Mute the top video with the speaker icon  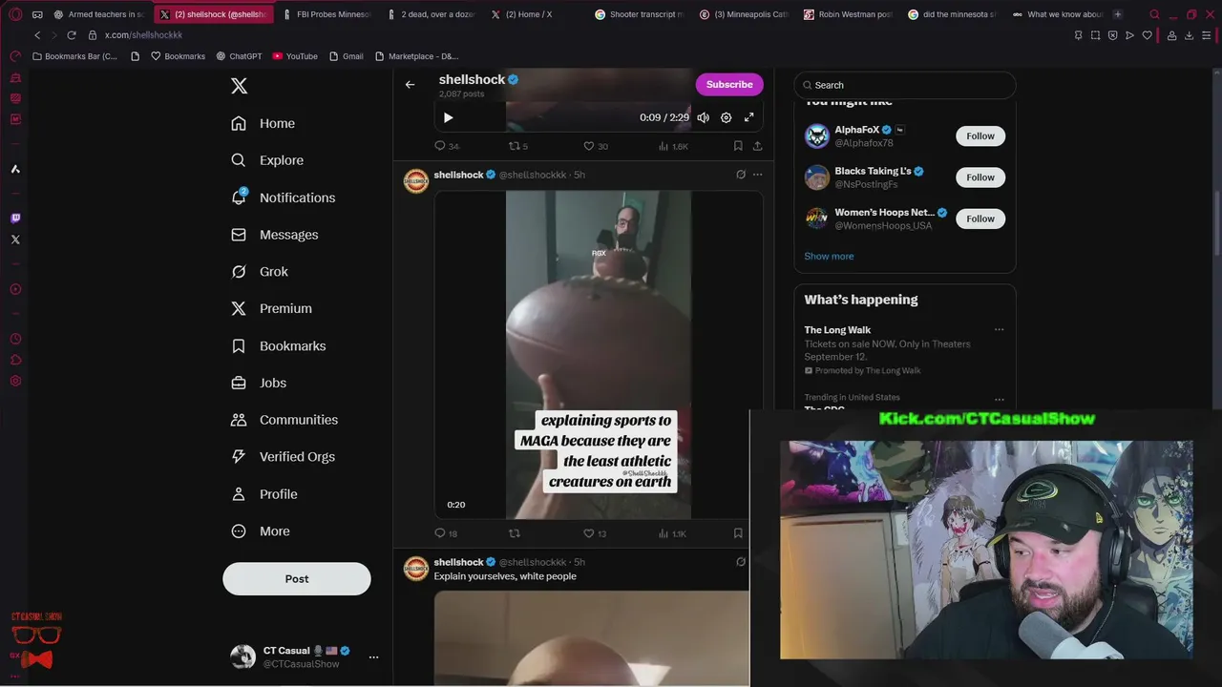(703, 117)
